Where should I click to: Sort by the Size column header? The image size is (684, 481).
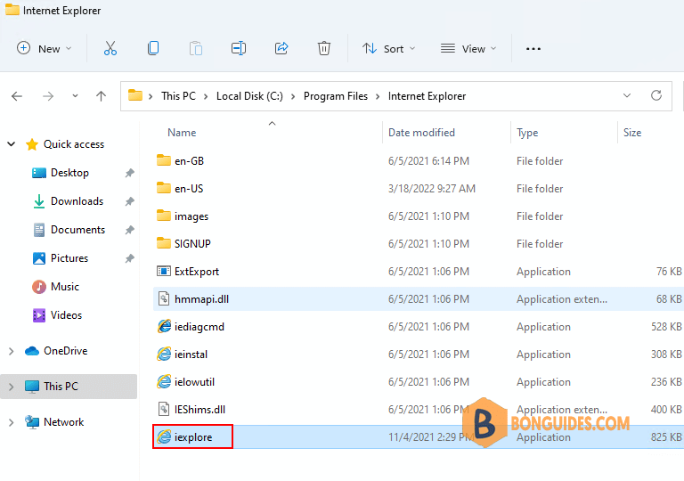[x=632, y=133]
